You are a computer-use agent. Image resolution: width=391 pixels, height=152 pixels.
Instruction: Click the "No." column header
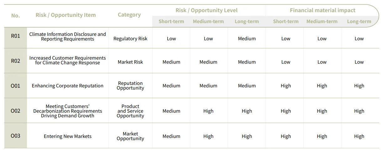click(x=15, y=15)
